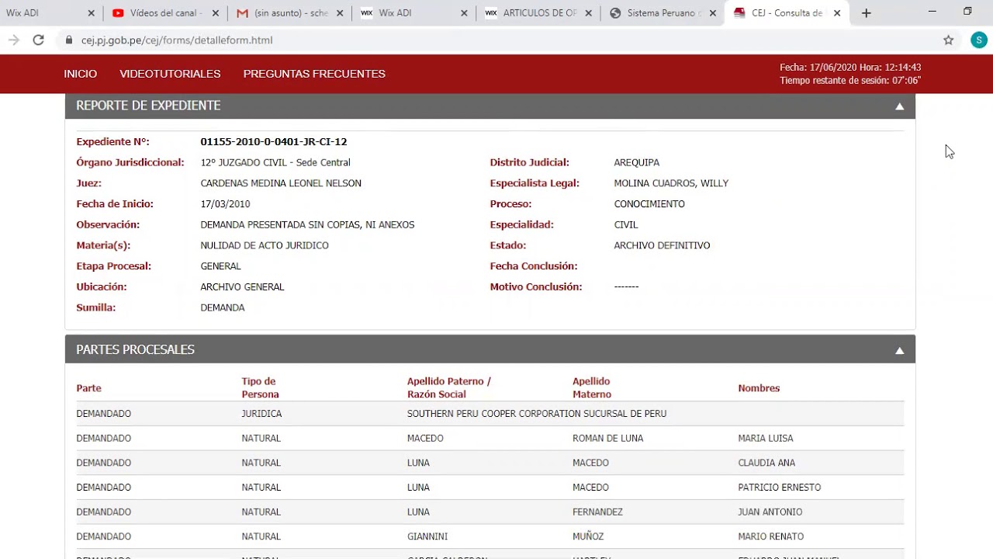Screen dimensions: 993x559
Task: Select the ARCHIVO DEFINITIVO status text
Action: pyautogui.click(x=662, y=246)
